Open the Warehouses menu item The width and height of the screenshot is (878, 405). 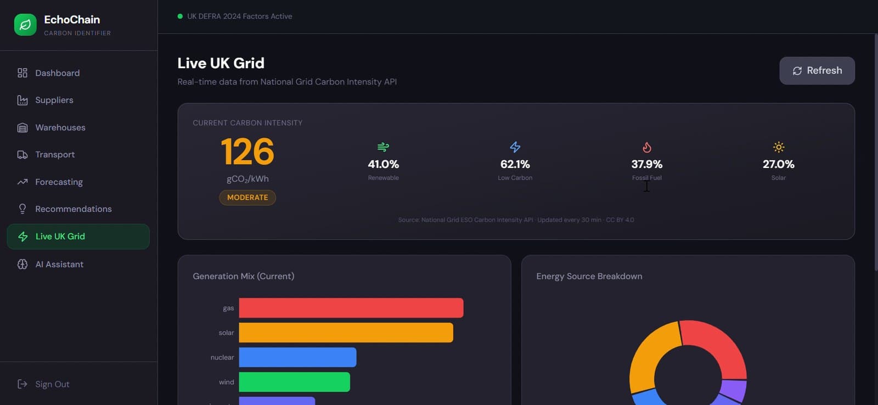point(78,127)
